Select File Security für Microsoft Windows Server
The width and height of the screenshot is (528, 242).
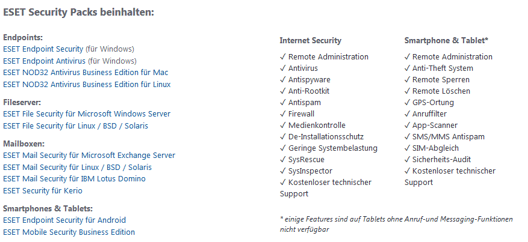point(87,113)
